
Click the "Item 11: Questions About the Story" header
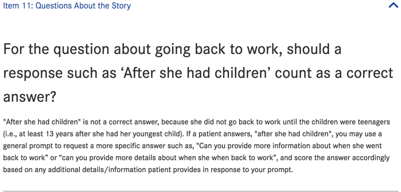(x=67, y=6)
